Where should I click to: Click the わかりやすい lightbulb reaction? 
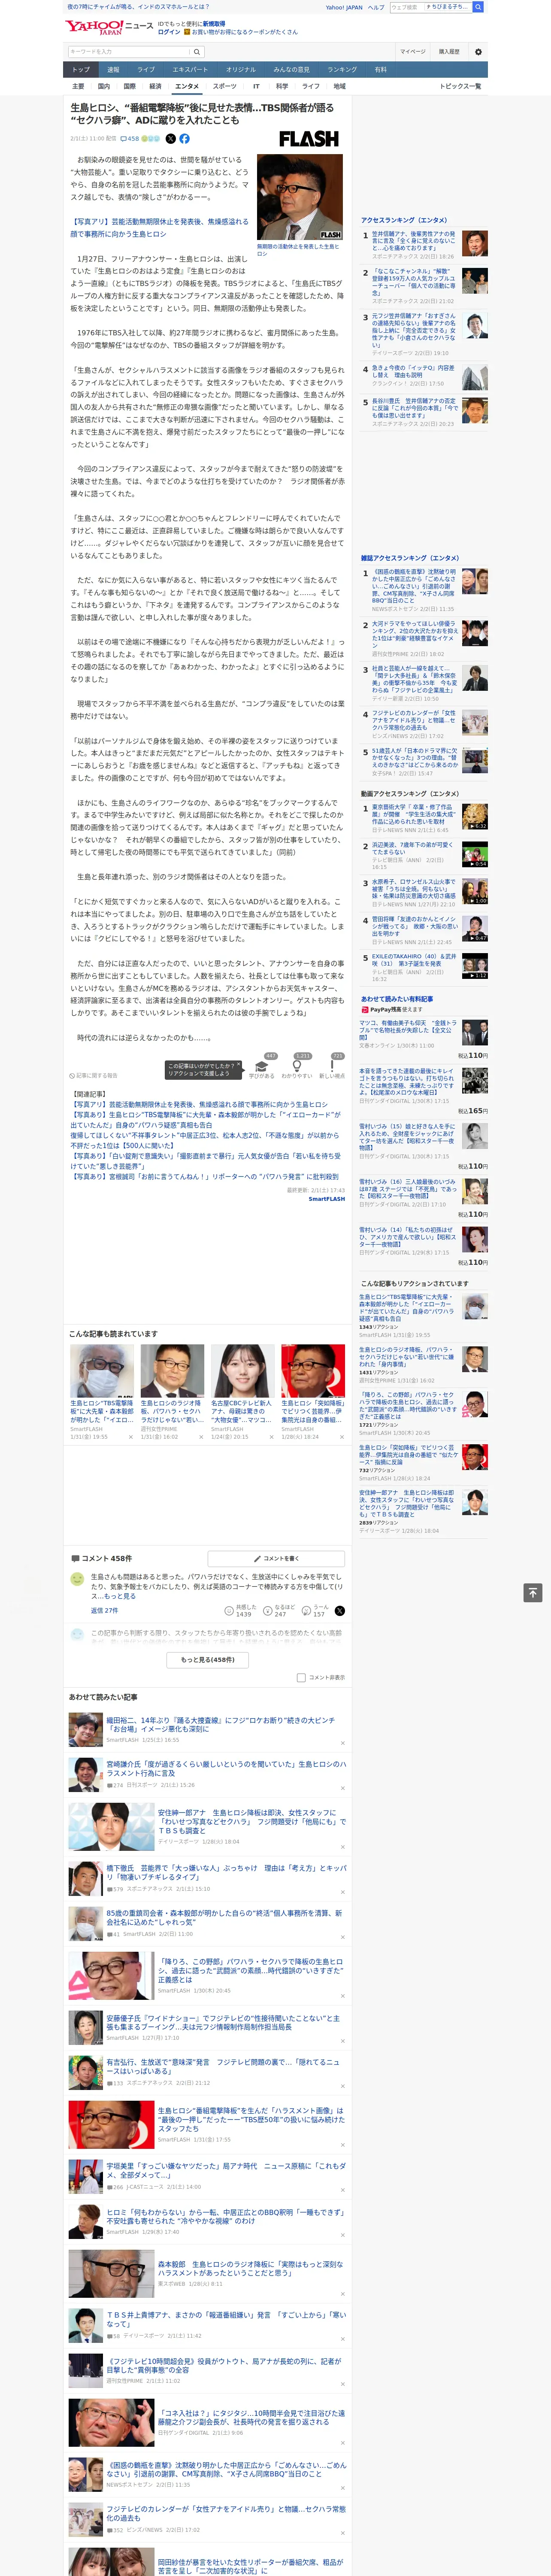(x=297, y=1067)
